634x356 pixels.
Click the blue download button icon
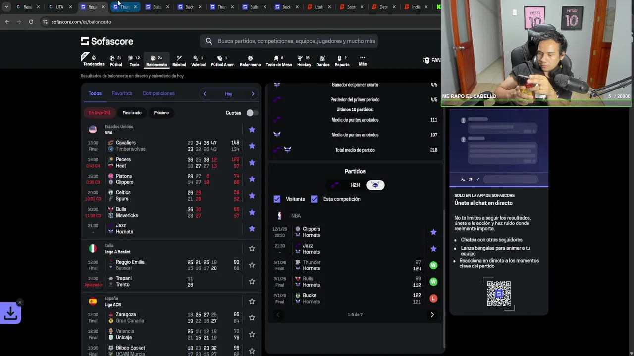coord(10,313)
